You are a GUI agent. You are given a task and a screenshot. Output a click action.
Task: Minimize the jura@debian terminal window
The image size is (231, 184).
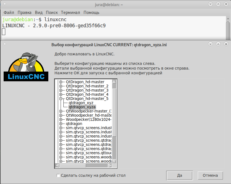click(210, 4)
